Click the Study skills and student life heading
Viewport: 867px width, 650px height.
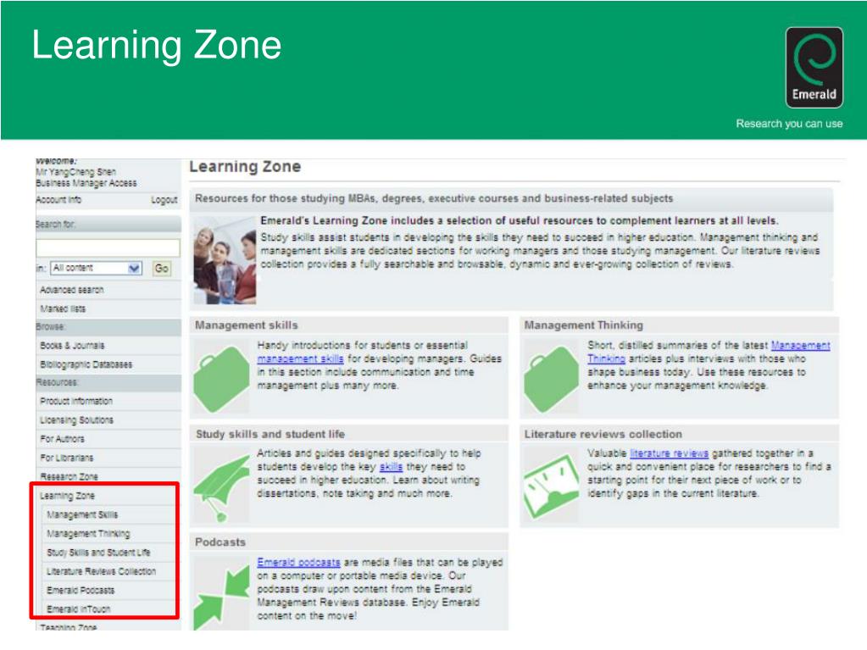(270, 434)
